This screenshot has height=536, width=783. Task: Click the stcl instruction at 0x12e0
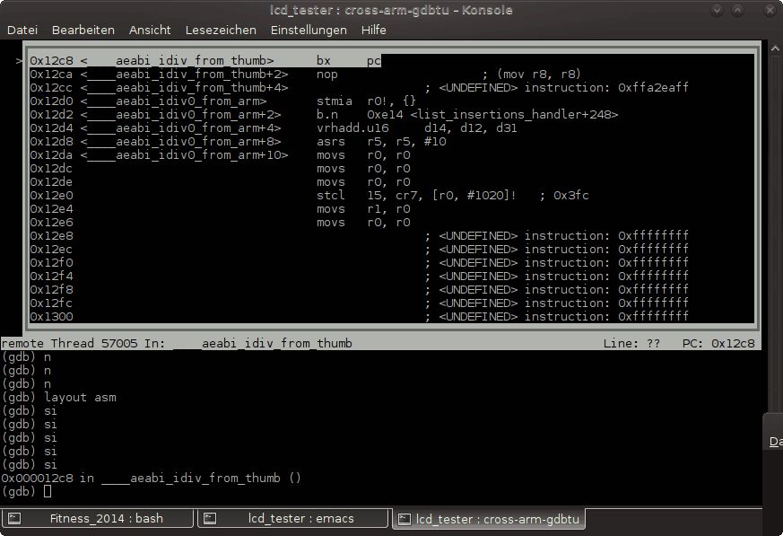452,196
